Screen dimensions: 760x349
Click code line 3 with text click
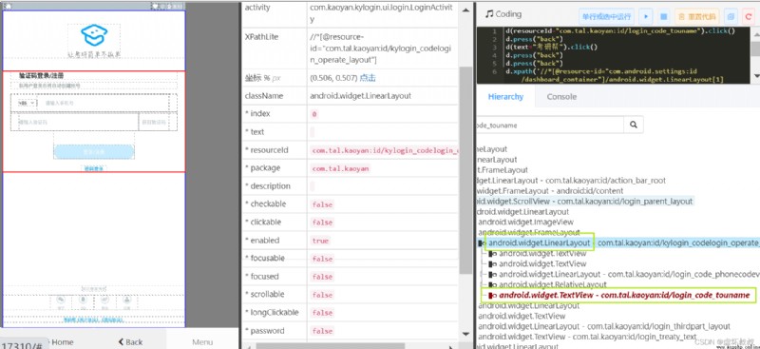click(552, 48)
